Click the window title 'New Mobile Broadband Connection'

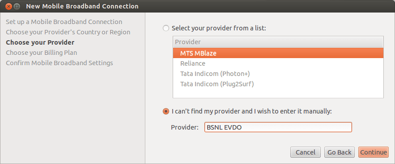pyautogui.click(x=82, y=6)
